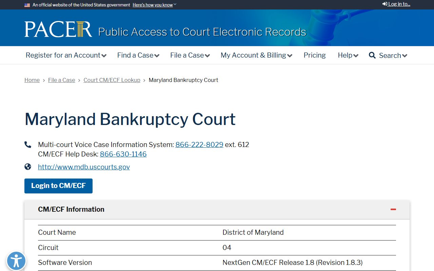Click the globe icon beside court website
Viewport: 434px width, 271px height.
[x=28, y=167]
